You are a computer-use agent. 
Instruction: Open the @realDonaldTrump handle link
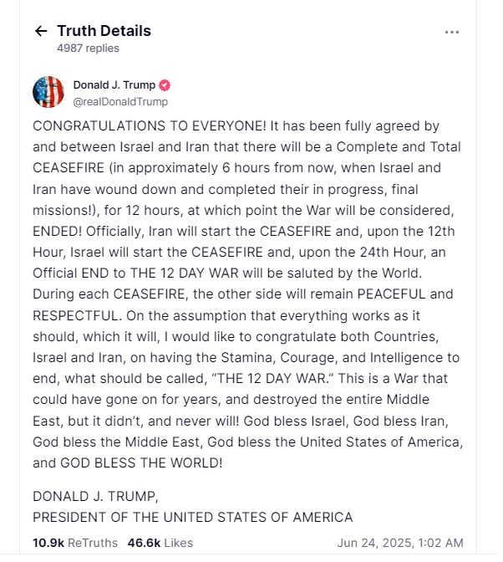[120, 102]
